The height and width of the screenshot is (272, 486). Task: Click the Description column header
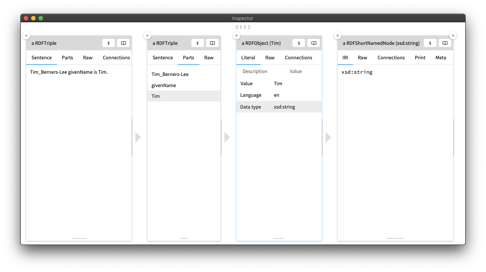pos(255,71)
